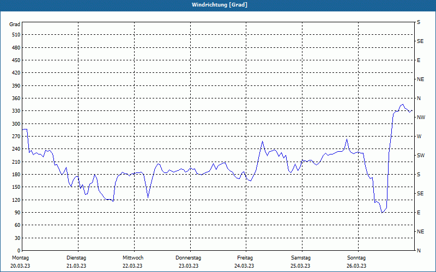Select the 150 value on the left axis

[16, 187]
